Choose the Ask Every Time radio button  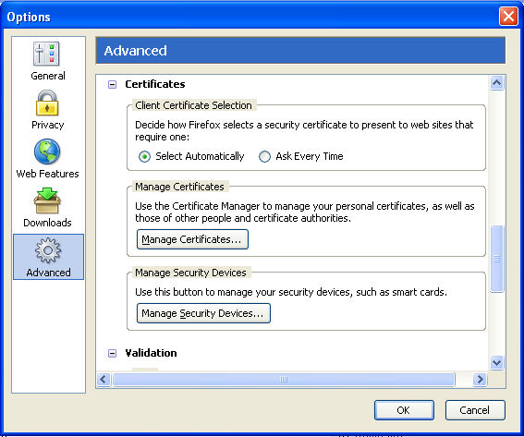[264, 156]
